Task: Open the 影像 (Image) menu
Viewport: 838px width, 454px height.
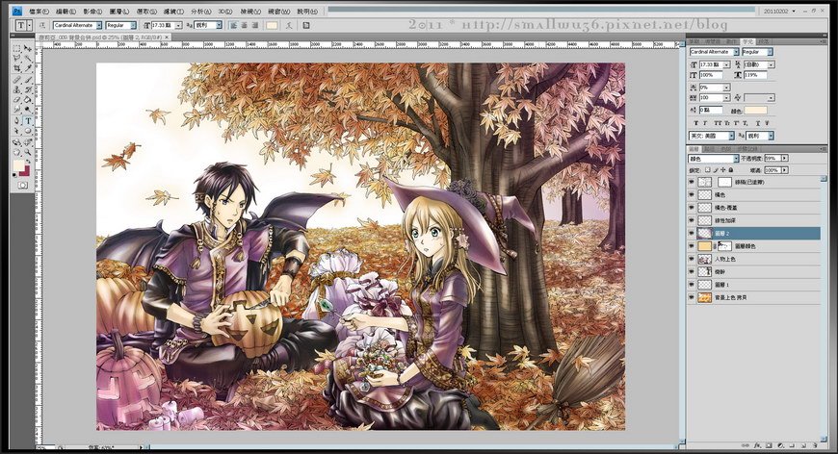Action: tap(92, 11)
